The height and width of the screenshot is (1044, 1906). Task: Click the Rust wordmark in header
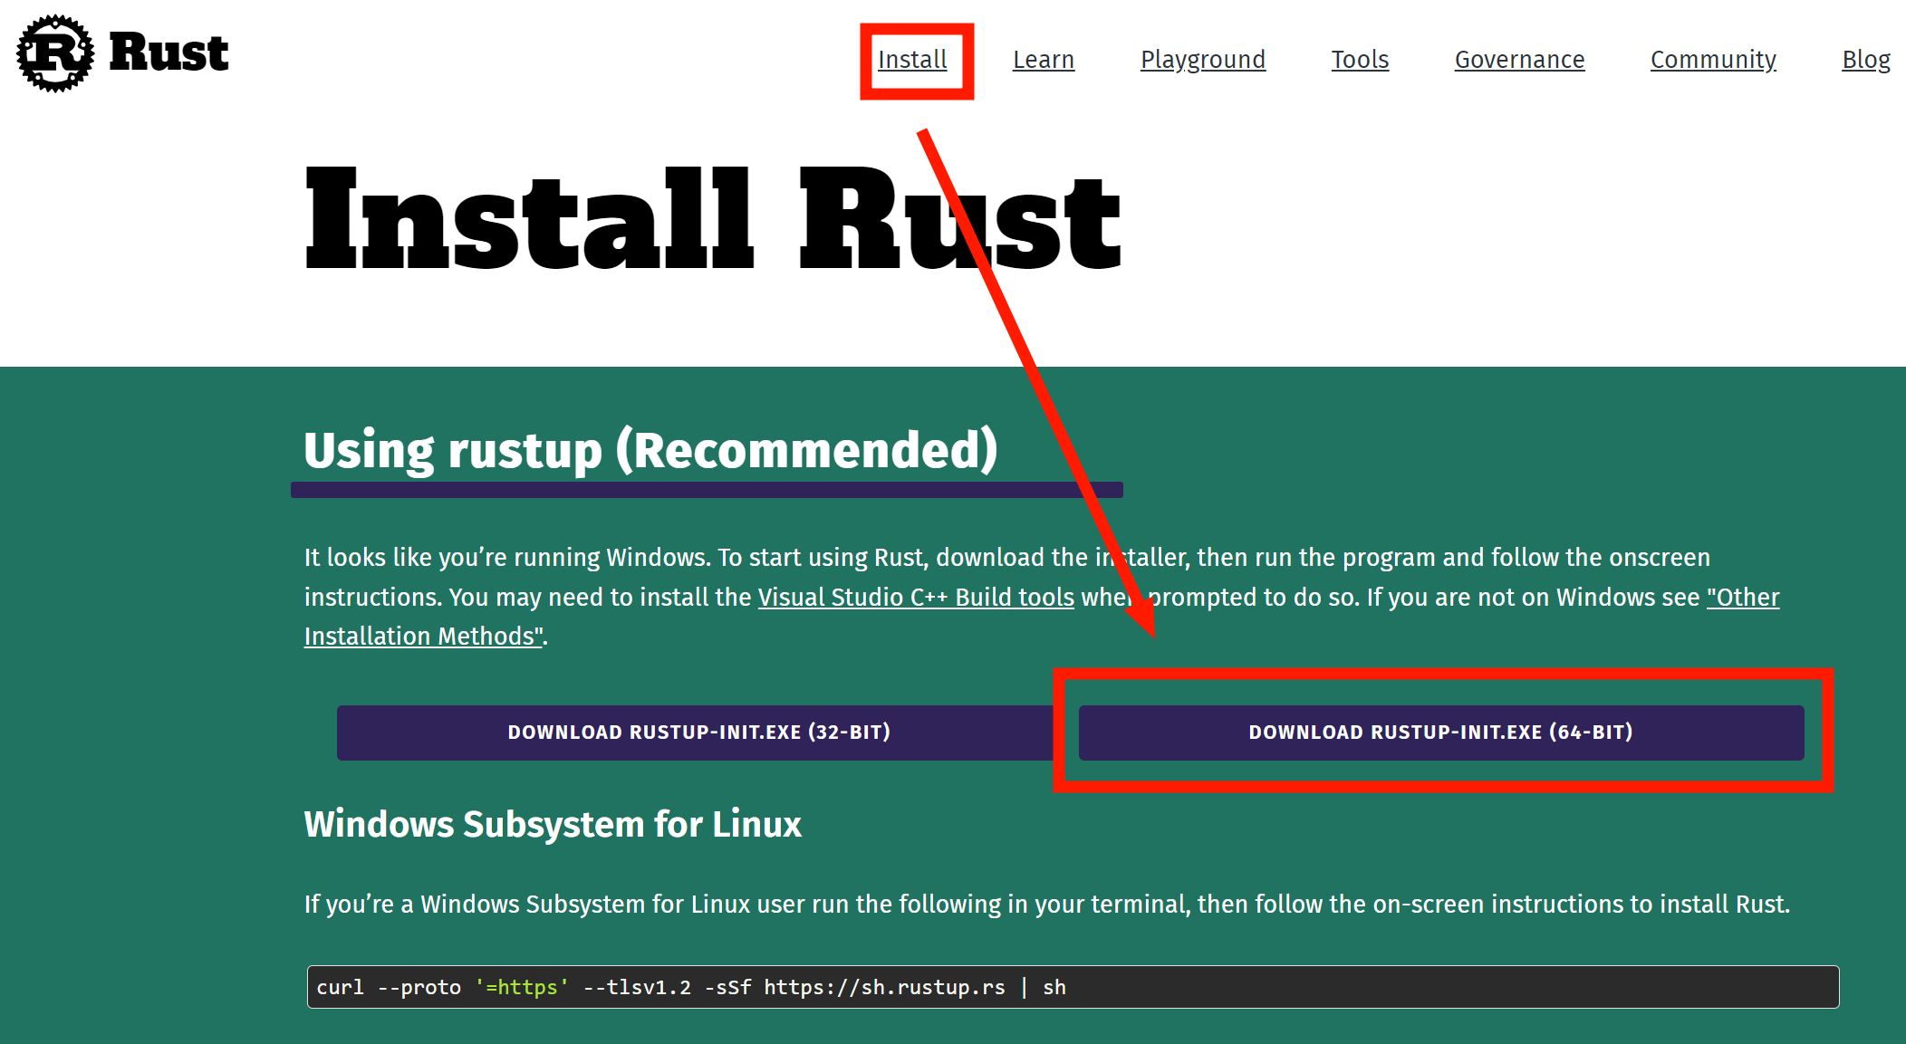click(168, 53)
